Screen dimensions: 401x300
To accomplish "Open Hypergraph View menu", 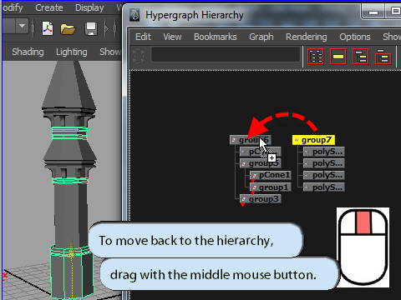I will [172, 37].
